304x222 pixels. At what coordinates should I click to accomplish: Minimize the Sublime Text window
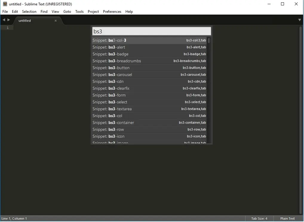(x=269, y=4)
